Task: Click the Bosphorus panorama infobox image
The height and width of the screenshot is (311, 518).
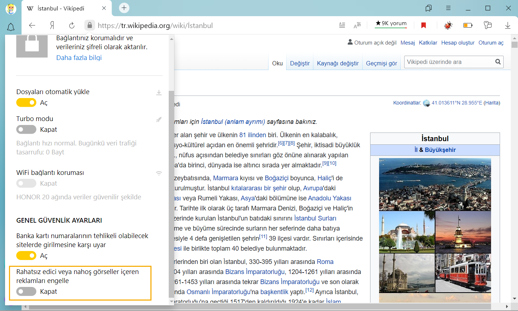Action: pos(435,184)
